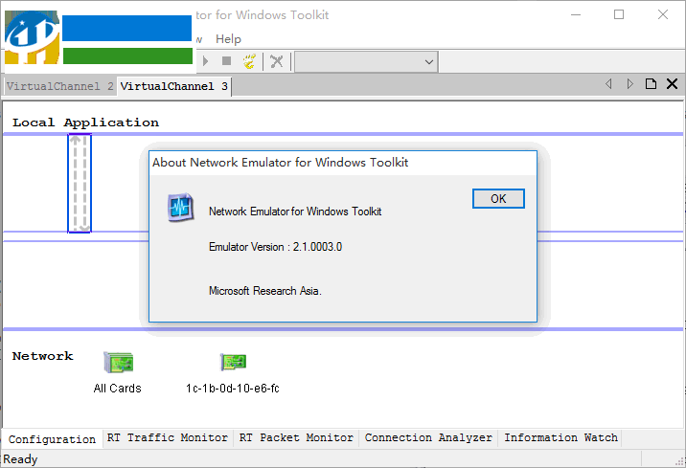Click OK in the About dialog
The width and height of the screenshot is (686, 468).
click(498, 199)
